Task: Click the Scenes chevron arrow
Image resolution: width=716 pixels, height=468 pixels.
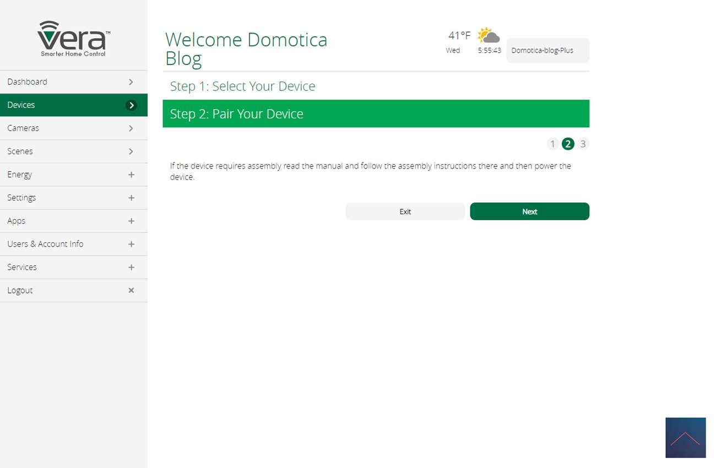Action: pyautogui.click(x=131, y=151)
